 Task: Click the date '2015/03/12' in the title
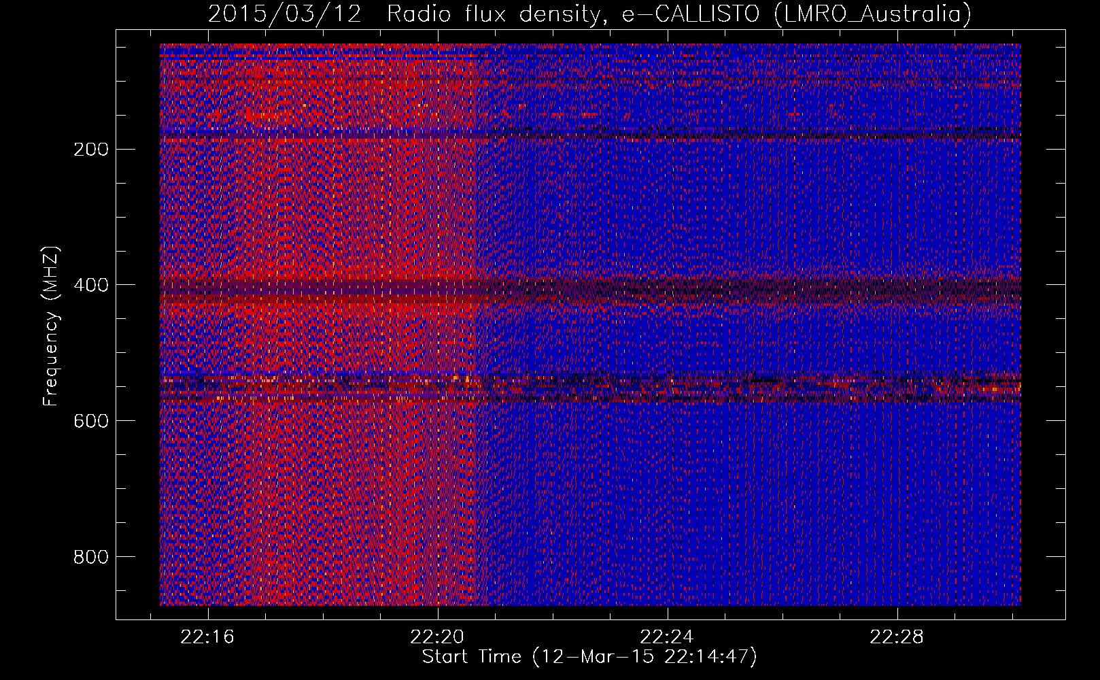click(284, 14)
